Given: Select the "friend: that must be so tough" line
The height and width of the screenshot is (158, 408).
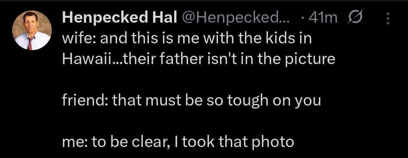Looking at the screenshot, I should [191, 101].
